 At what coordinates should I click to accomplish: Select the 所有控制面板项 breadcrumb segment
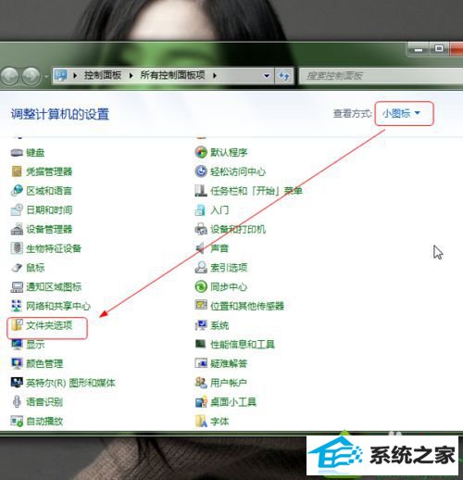point(172,75)
